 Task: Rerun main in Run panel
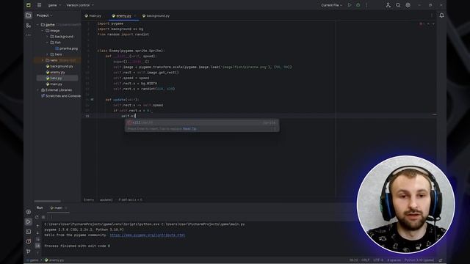pos(37,217)
